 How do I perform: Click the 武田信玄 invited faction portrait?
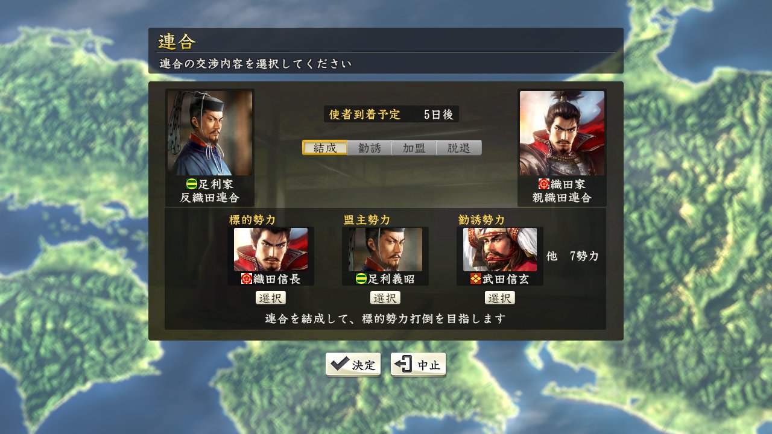coord(500,250)
